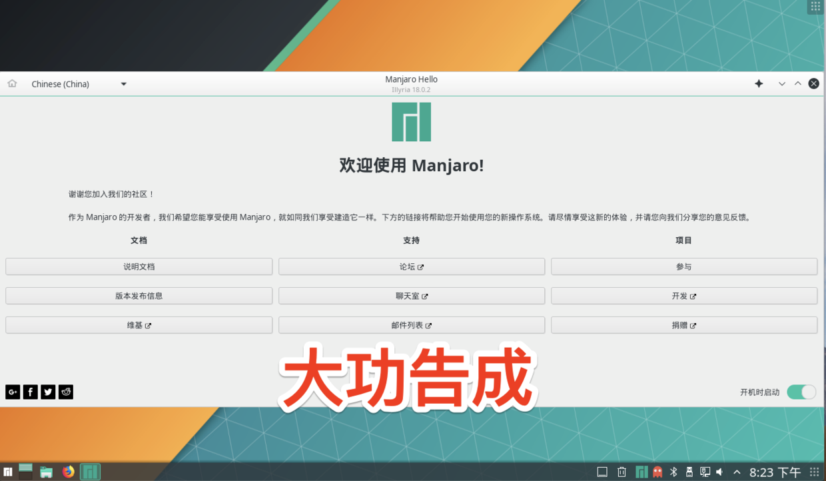
Task: Click the star icon in title bar
Action: coord(759,83)
